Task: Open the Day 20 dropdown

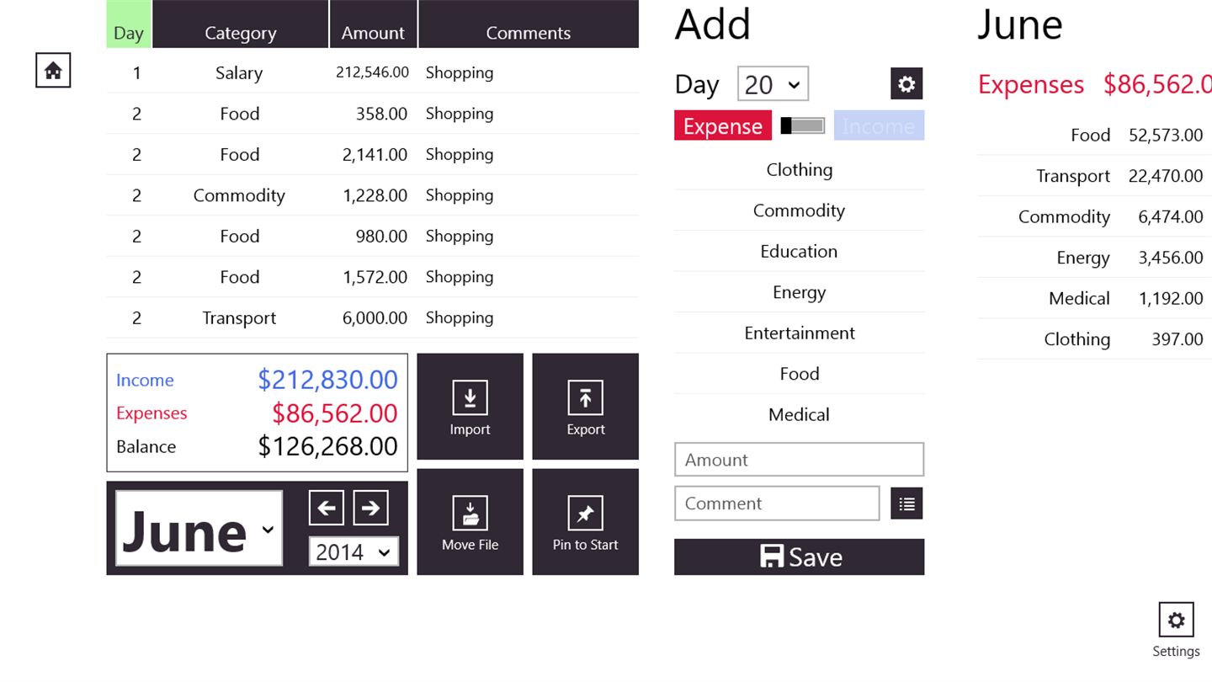Action: click(773, 84)
